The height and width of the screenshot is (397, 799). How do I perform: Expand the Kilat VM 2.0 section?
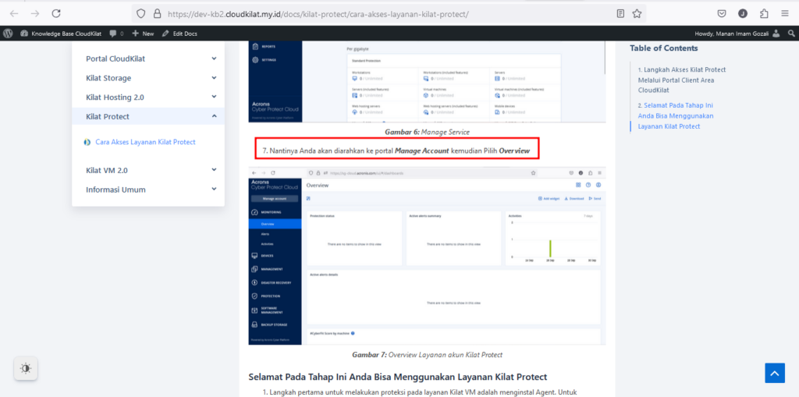pyautogui.click(x=214, y=170)
